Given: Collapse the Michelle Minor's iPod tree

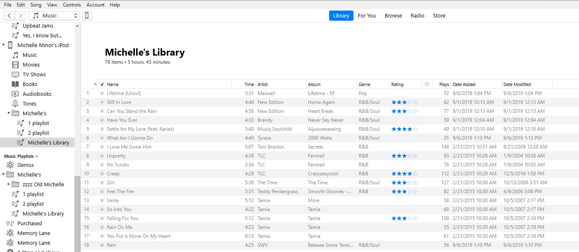Looking at the screenshot, I should coord(3,45).
